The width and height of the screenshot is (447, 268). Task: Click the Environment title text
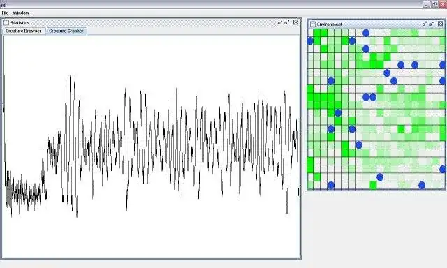329,24
